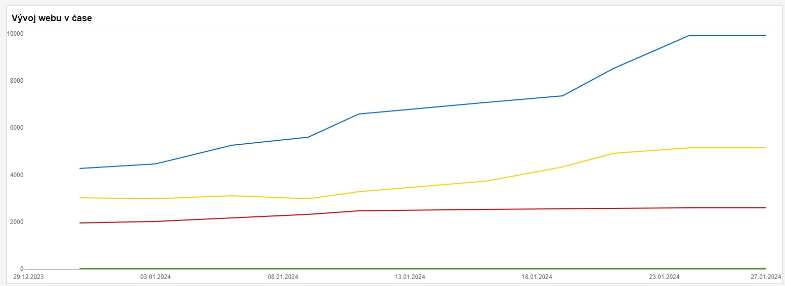Click the 18.01.2024 x-axis date label

point(537,277)
